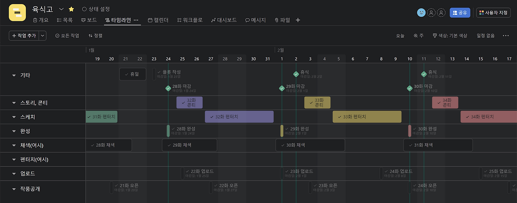This screenshot has height=203, width=517.
Task: Open the 주 zoom level selector
Action: pos(418,36)
